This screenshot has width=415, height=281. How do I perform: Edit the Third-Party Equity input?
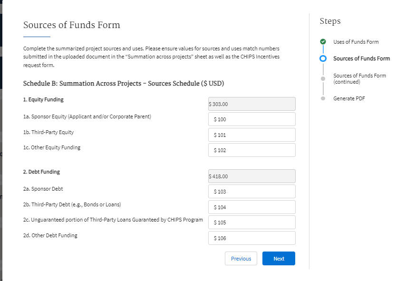pos(251,135)
